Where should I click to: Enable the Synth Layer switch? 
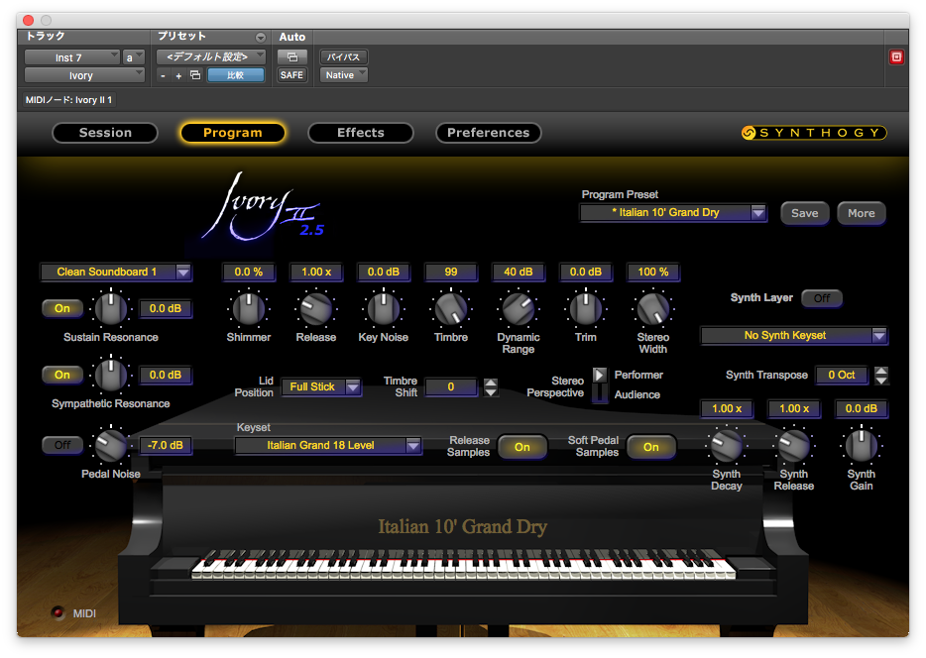[x=822, y=298]
